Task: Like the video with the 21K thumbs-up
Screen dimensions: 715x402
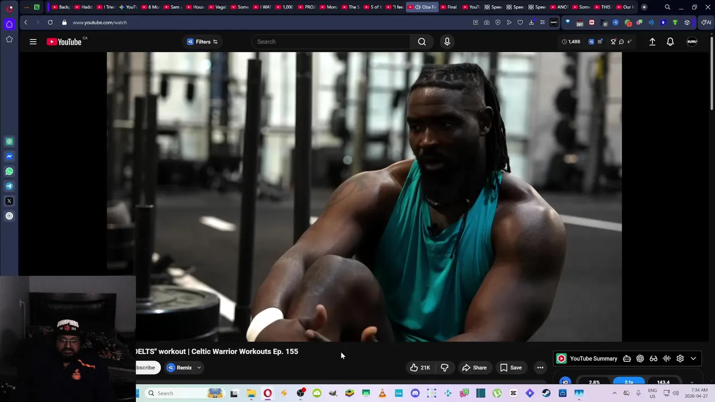Action: point(420,367)
